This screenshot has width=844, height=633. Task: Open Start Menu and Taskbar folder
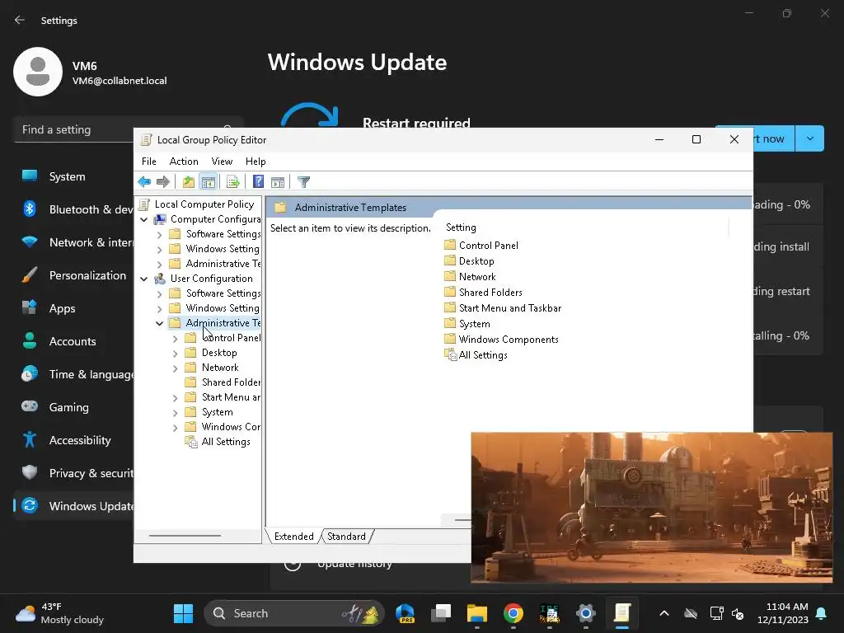(509, 308)
